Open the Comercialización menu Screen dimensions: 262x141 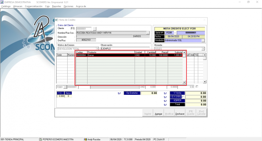click(x=34, y=6)
